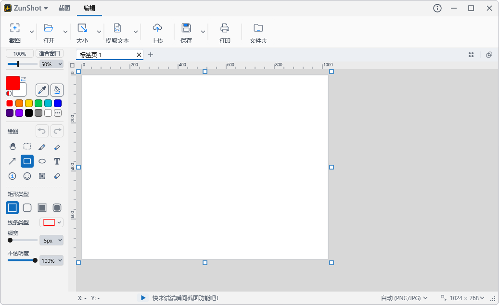
Task: Select the filled square rectangle type
Action: (x=42, y=208)
